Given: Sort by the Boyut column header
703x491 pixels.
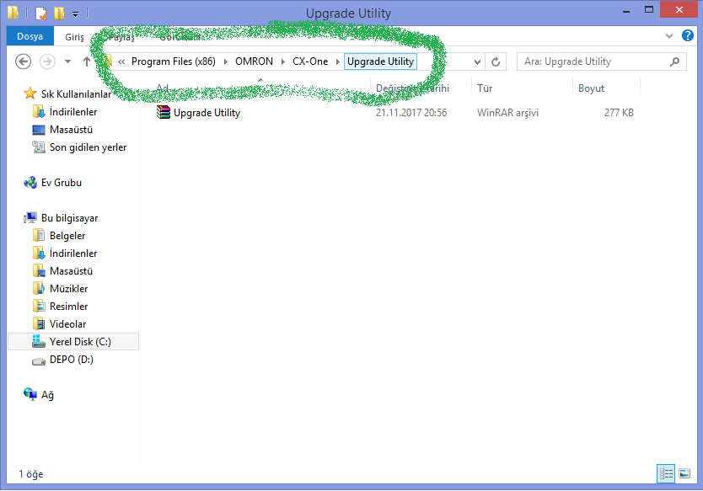Looking at the screenshot, I should 591,88.
